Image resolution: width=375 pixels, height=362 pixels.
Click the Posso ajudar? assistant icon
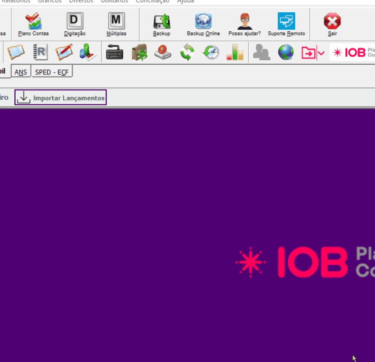[x=244, y=24]
